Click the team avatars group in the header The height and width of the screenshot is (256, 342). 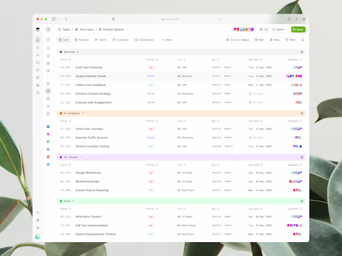tap(244, 29)
